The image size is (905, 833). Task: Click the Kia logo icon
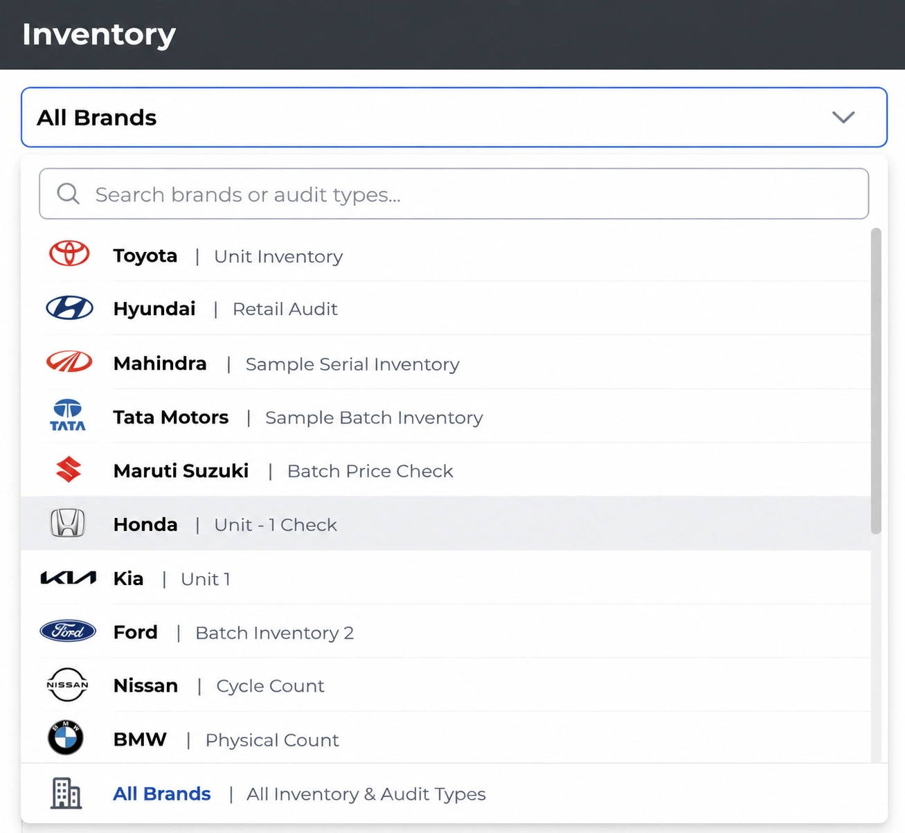[68, 577]
